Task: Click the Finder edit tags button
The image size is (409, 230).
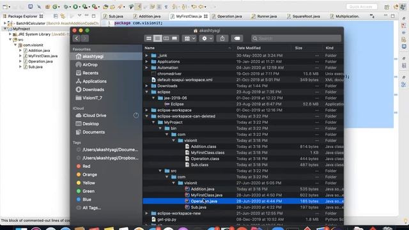Action: (237, 38)
